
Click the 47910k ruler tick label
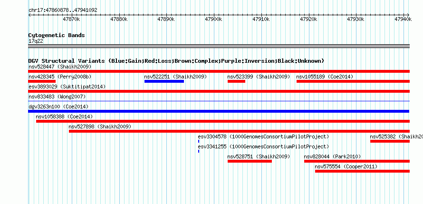[x=261, y=19]
